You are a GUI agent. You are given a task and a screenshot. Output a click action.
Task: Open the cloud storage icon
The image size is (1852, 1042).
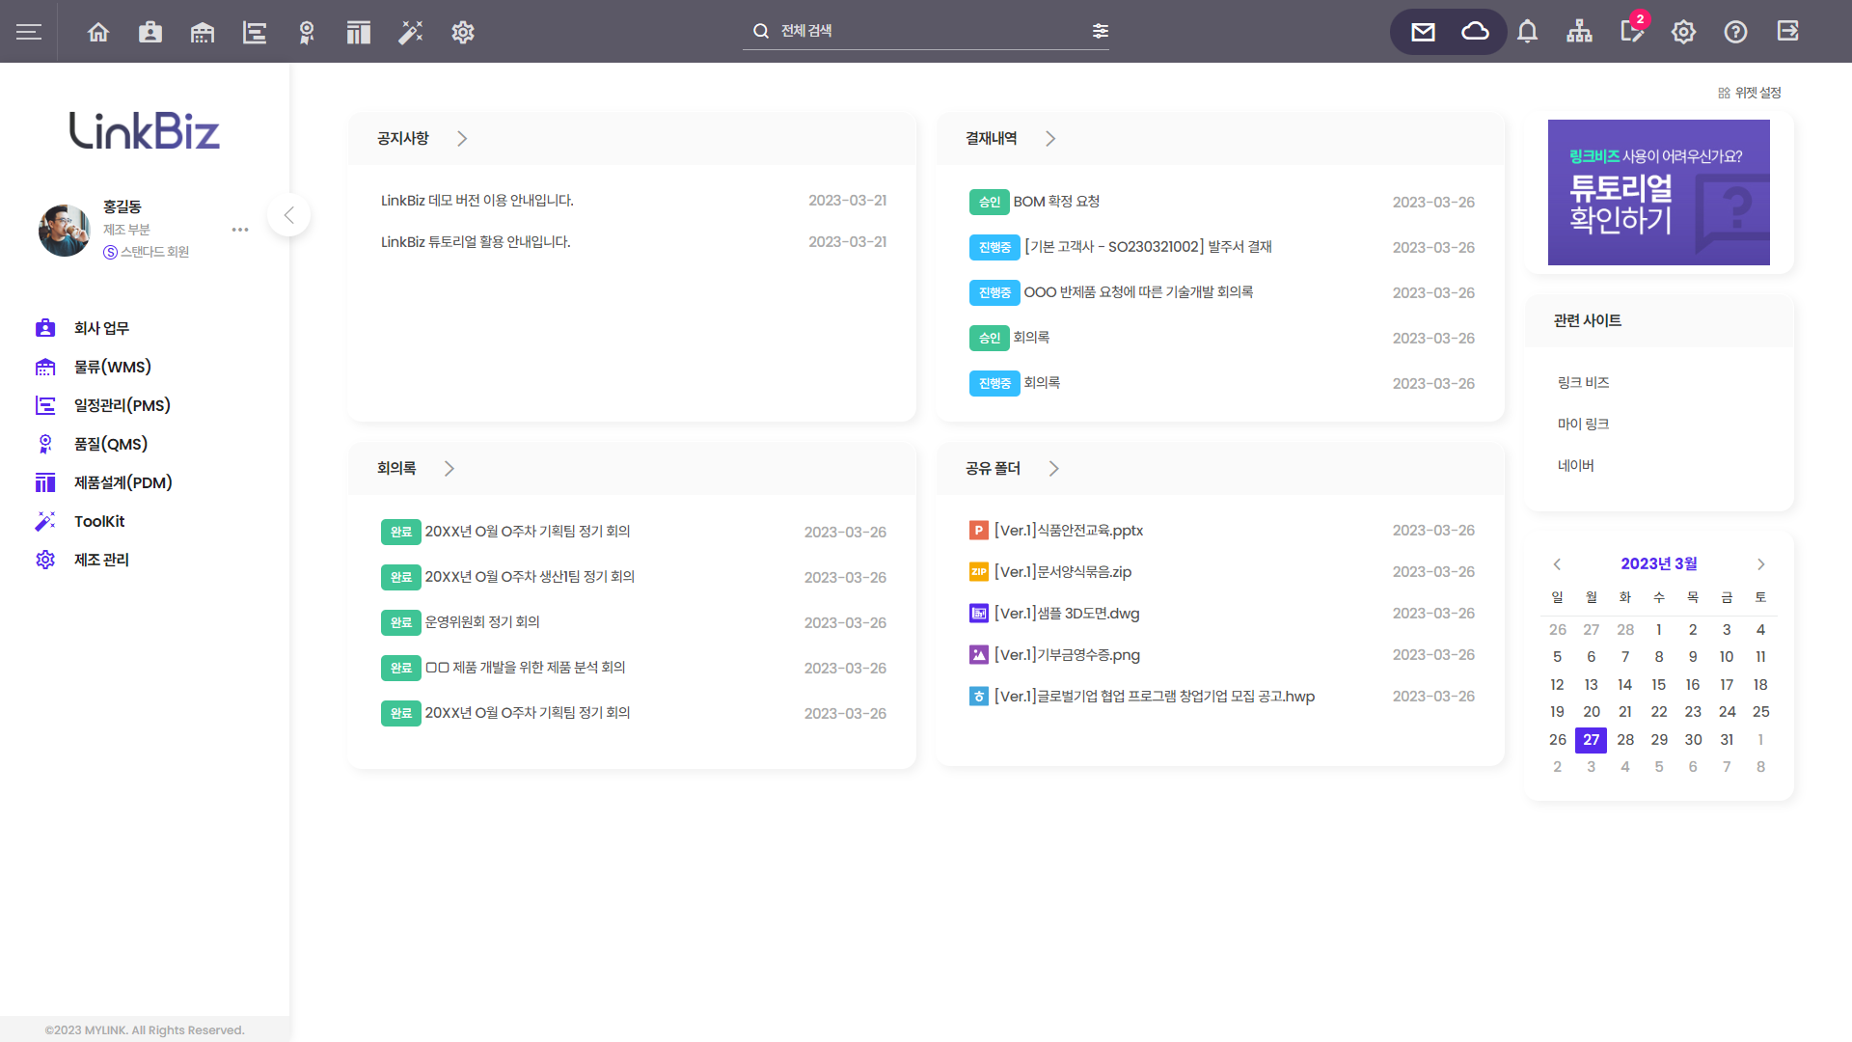point(1475,32)
